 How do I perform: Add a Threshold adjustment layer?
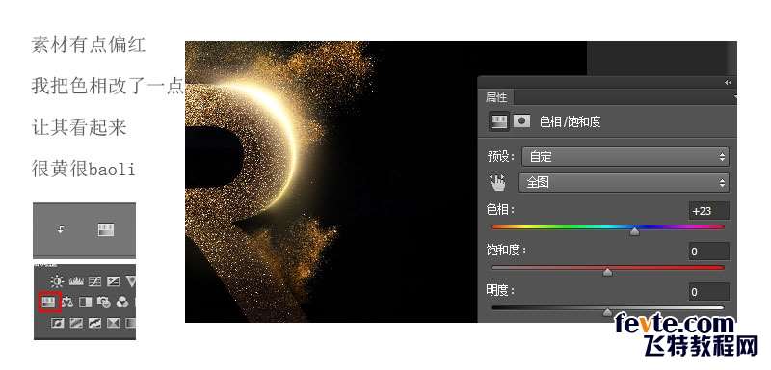(x=94, y=323)
